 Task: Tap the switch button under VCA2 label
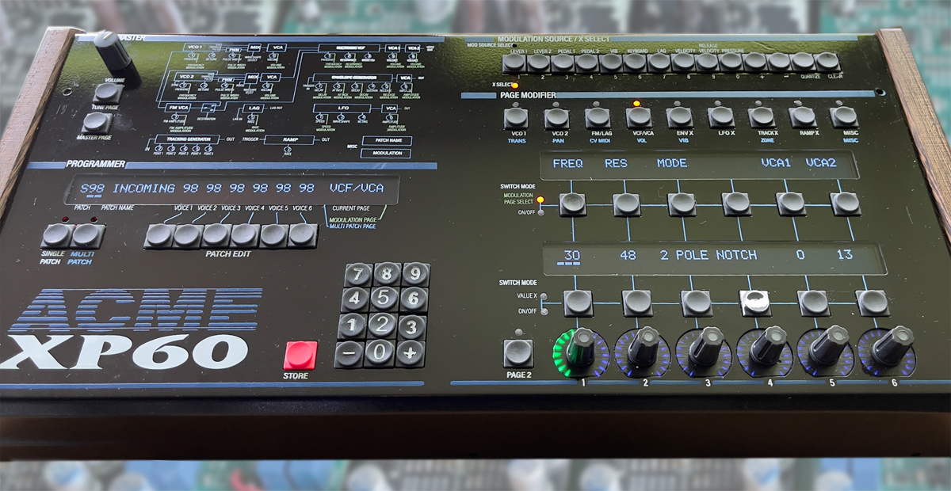(x=845, y=204)
